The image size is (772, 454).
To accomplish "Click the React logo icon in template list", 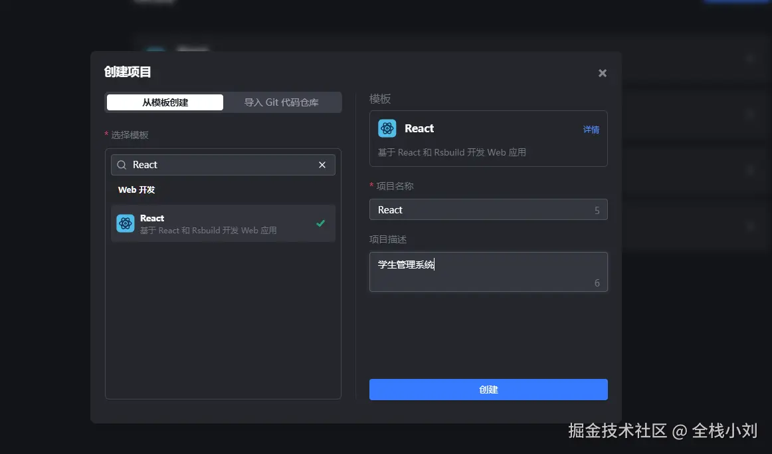I will [126, 223].
